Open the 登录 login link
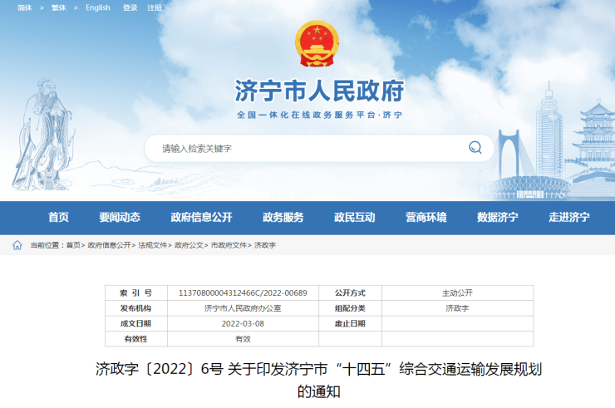This screenshot has width=615, height=408. pos(130,7)
